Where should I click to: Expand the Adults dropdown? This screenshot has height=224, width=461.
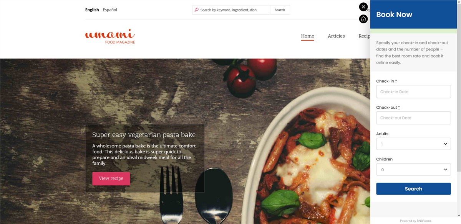(x=413, y=144)
